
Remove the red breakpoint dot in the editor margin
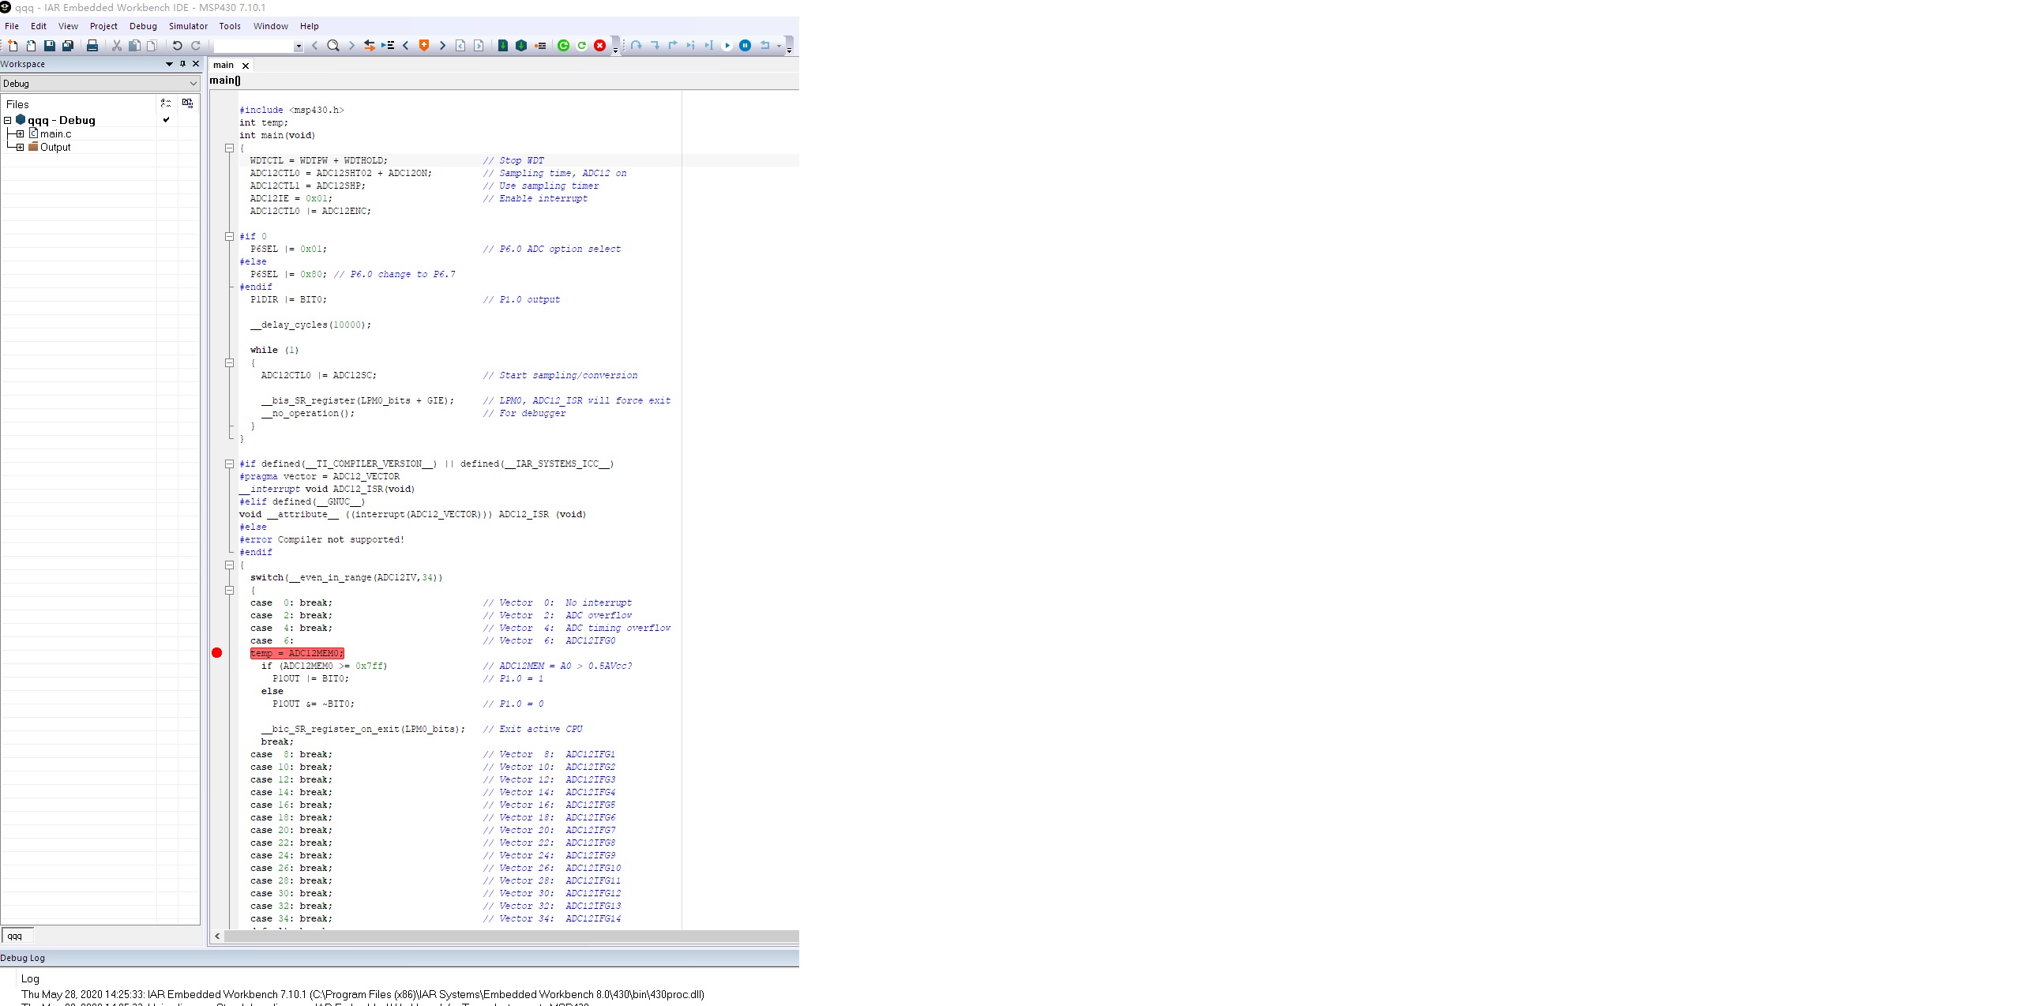tap(217, 653)
